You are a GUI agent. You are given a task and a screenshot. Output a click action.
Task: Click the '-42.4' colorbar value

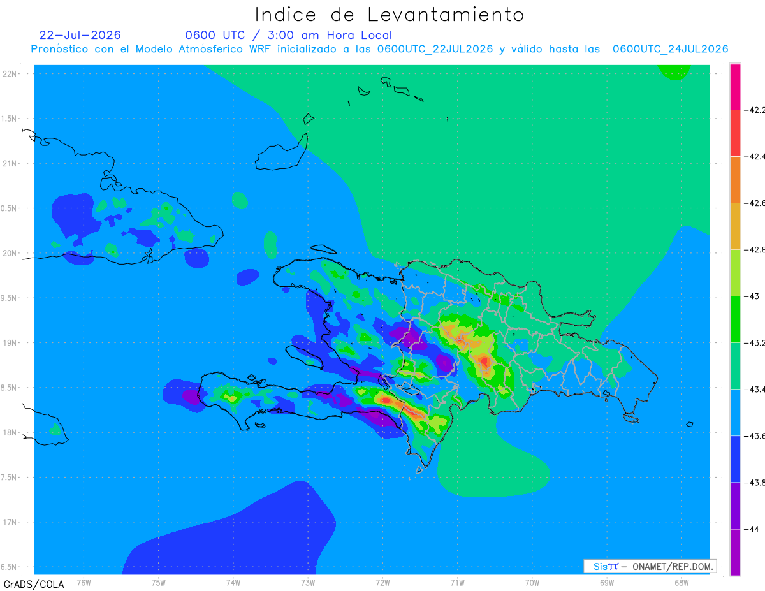(x=755, y=156)
